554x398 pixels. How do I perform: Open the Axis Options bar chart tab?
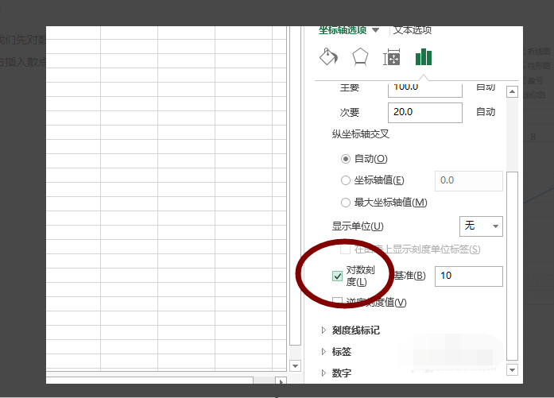[x=424, y=57]
